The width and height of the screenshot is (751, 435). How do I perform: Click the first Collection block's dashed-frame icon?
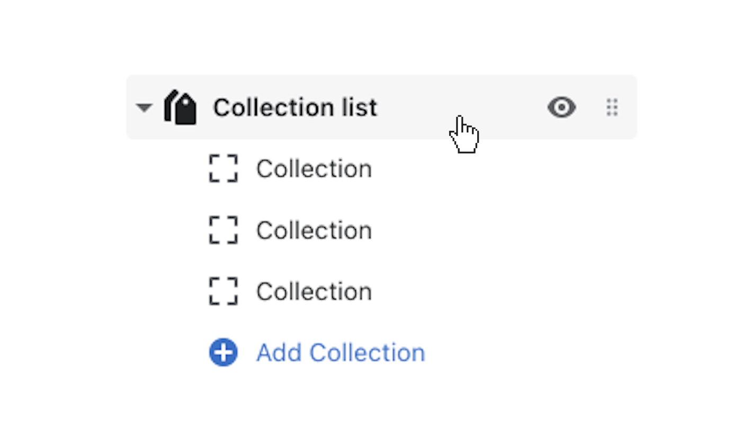click(223, 169)
